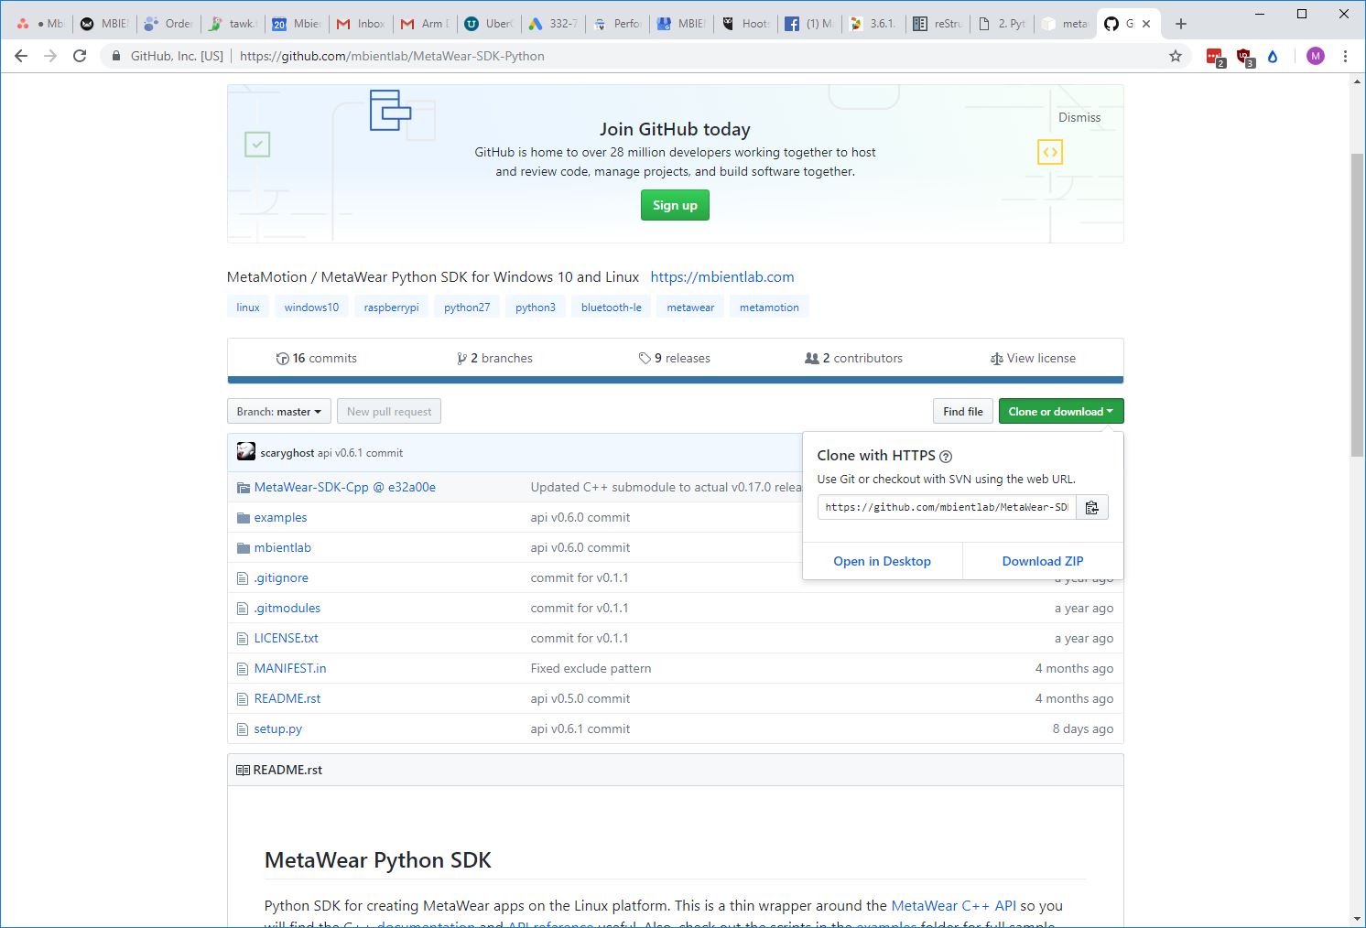Select the raspberrypi topic tag
1366x928 pixels.
click(391, 308)
